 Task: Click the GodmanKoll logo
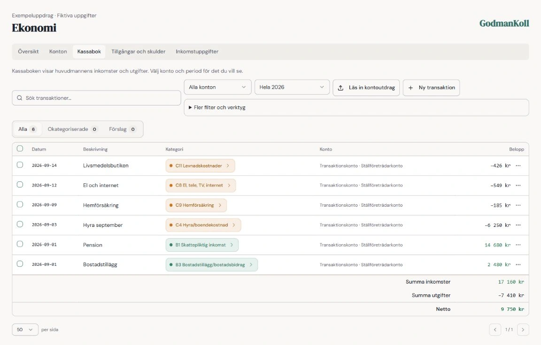[x=504, y=23]
